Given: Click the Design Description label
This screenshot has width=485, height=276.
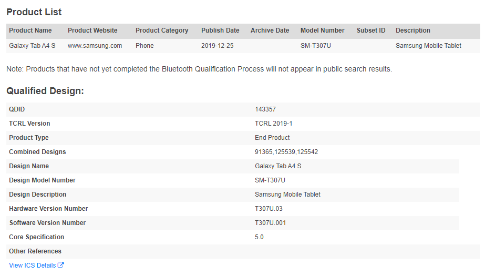Looking at the screenshot, I should [x=37, y=195].
